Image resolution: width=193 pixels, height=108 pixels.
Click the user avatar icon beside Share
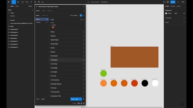pos(168,2)
